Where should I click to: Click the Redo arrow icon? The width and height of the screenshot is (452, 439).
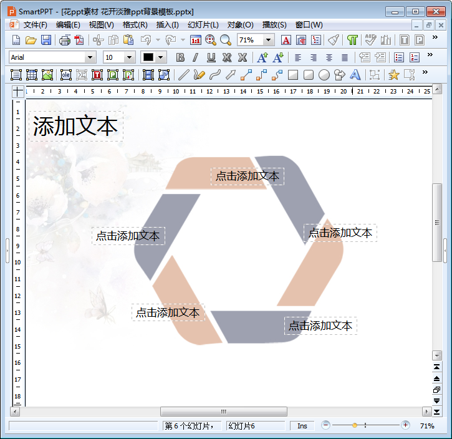click(171, 40)
